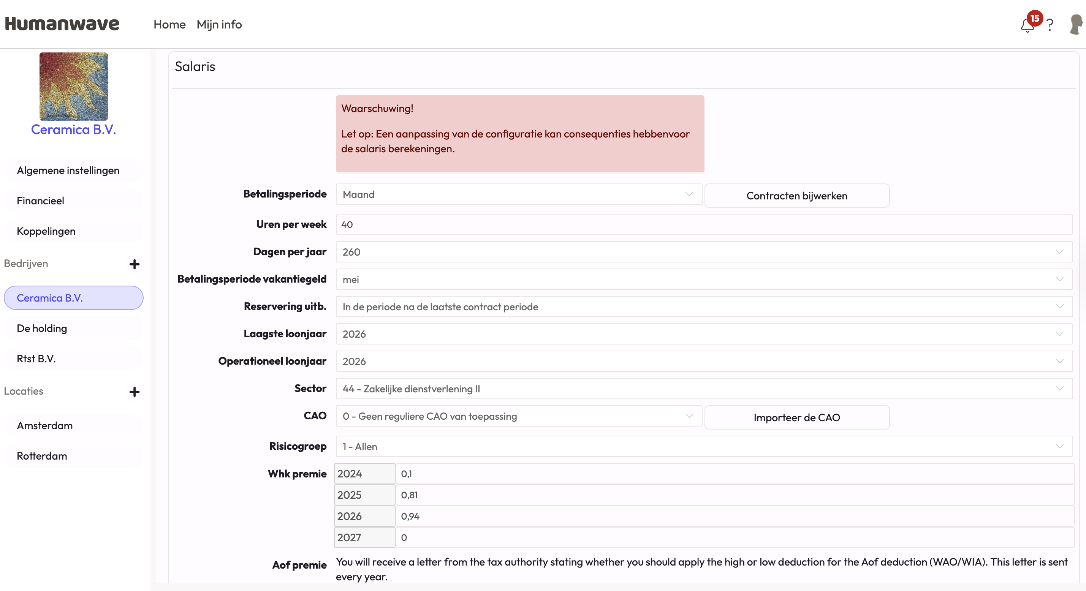Add a new location with plus icon
1086x591 pixels.
[134, 392]
